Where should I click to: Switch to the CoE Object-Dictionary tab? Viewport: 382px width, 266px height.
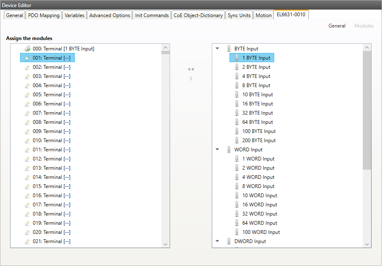coord(198,15)
